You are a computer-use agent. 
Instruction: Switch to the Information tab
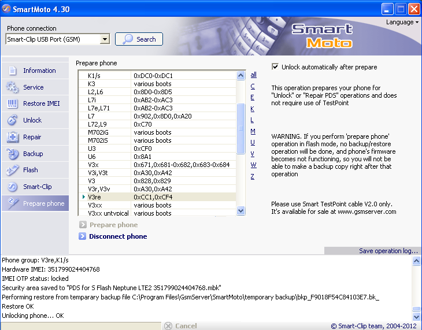point(35,71)
